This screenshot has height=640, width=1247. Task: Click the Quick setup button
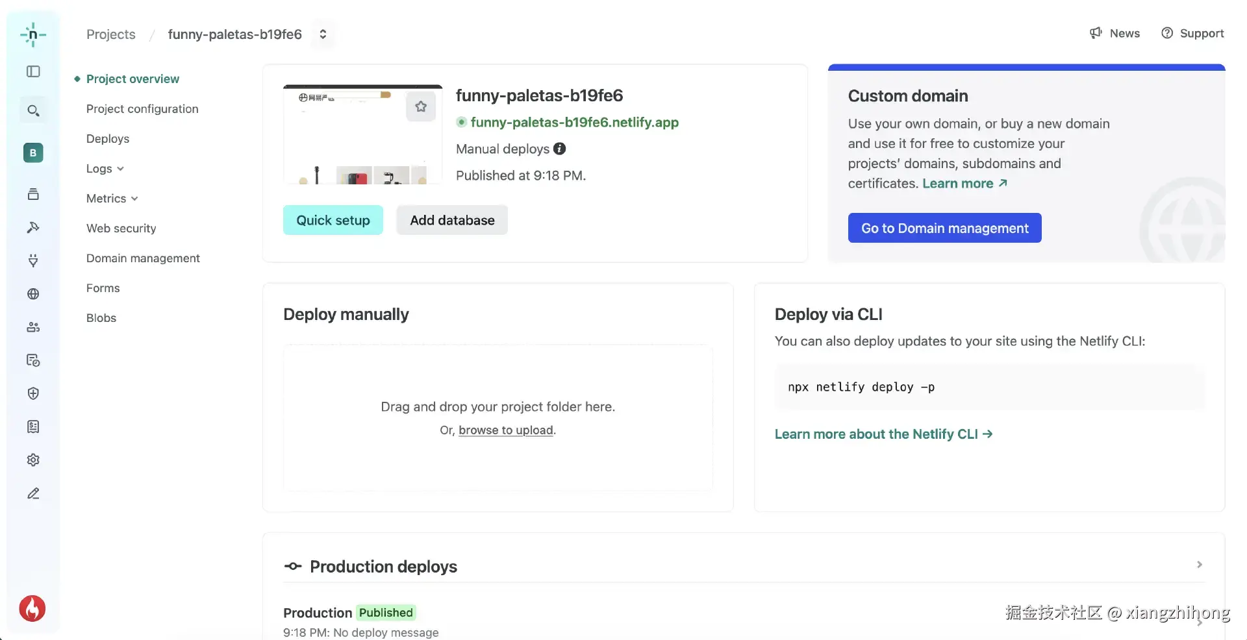(333, 220)
